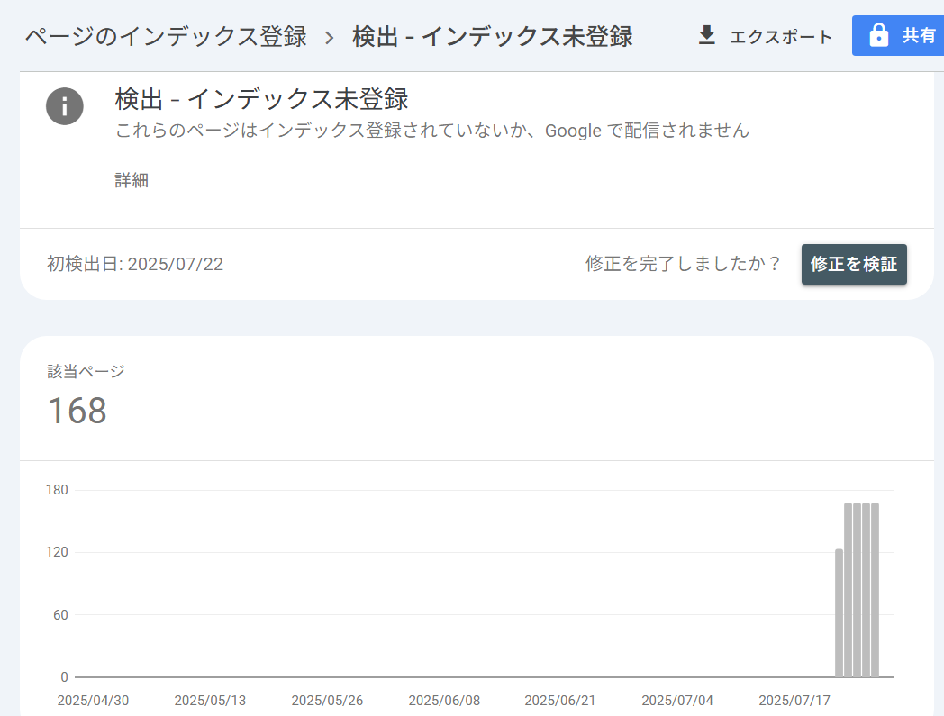
Task: Click the breadcrumb chevron separator
Action: point(329,37)
